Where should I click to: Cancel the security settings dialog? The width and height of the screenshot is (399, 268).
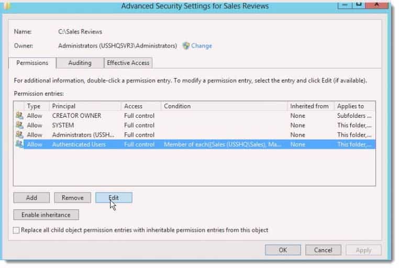click(x=323, y=250)
